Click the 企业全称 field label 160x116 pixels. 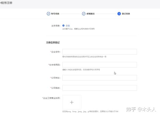[55, 52]
